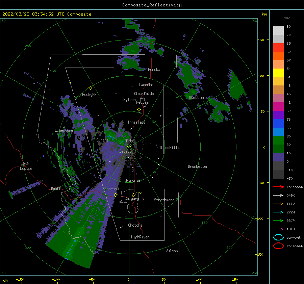This screenshot has width=304, height=284.
Task: Select the Lake Louise label
Action: click(x=26, y=166)
